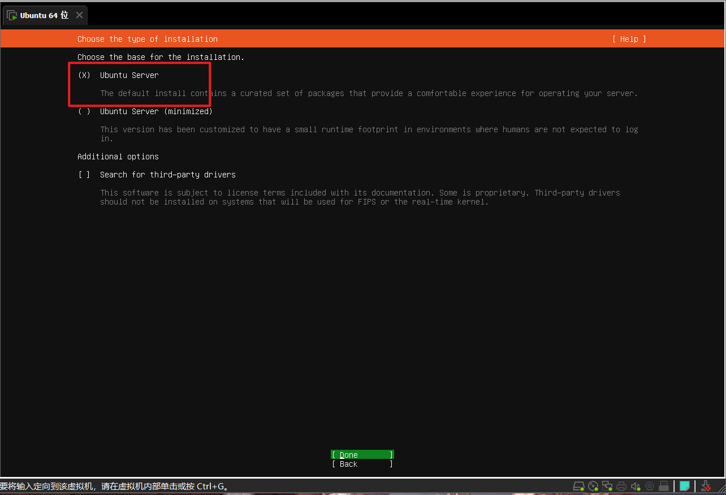Close the Ubuntu 64 位 tab

[x=79, y=15]
